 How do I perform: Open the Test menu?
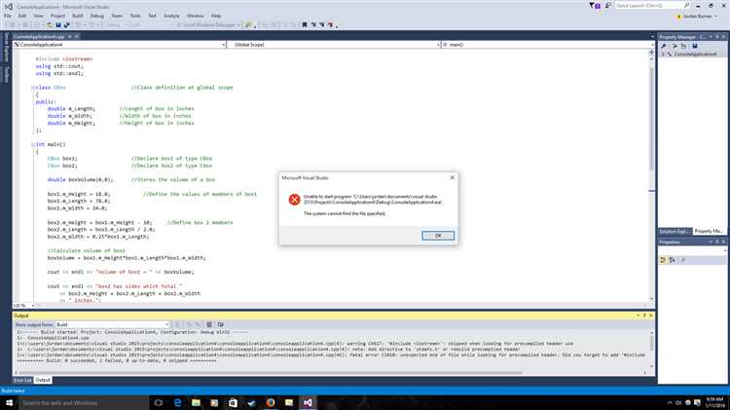(x=152, y=16)
